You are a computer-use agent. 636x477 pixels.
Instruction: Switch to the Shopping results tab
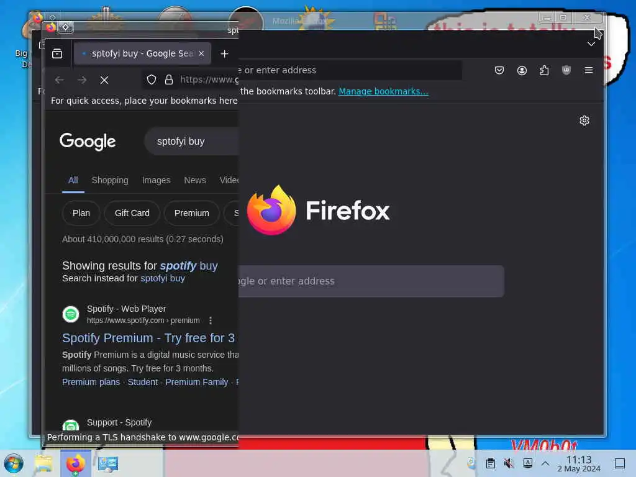pyautogui.click(x=110, y=180)
